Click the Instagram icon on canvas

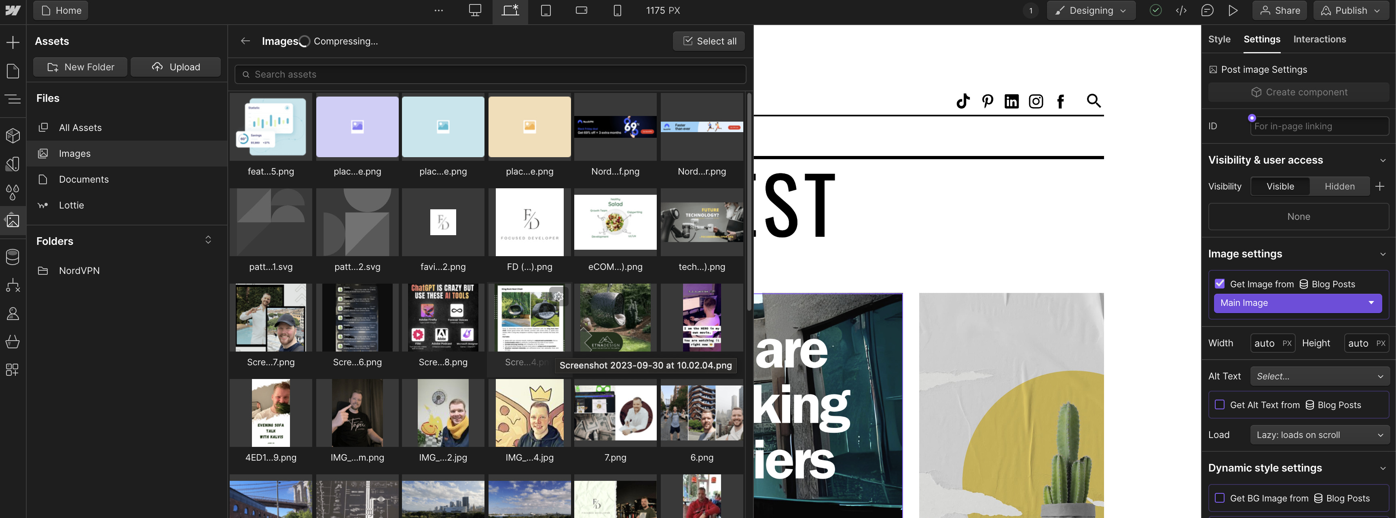(x=1036, y=101)
